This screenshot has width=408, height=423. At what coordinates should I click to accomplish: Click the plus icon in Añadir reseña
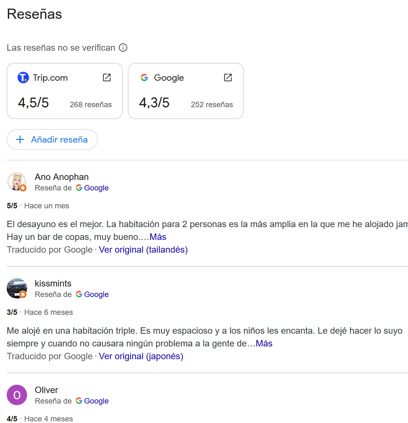tap(20, 139)
